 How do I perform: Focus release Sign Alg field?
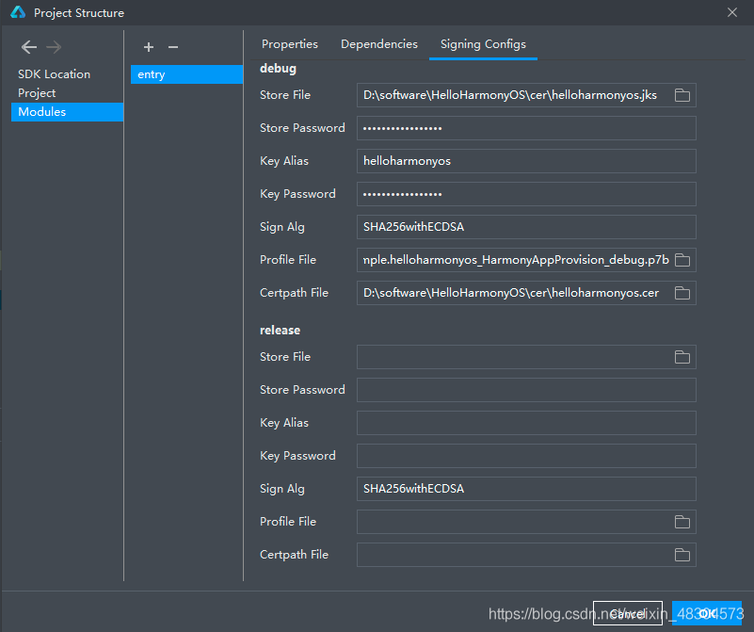(x=526, y=489)
